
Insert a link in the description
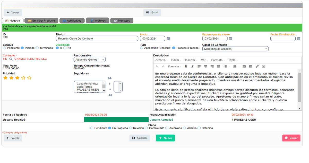257,66
